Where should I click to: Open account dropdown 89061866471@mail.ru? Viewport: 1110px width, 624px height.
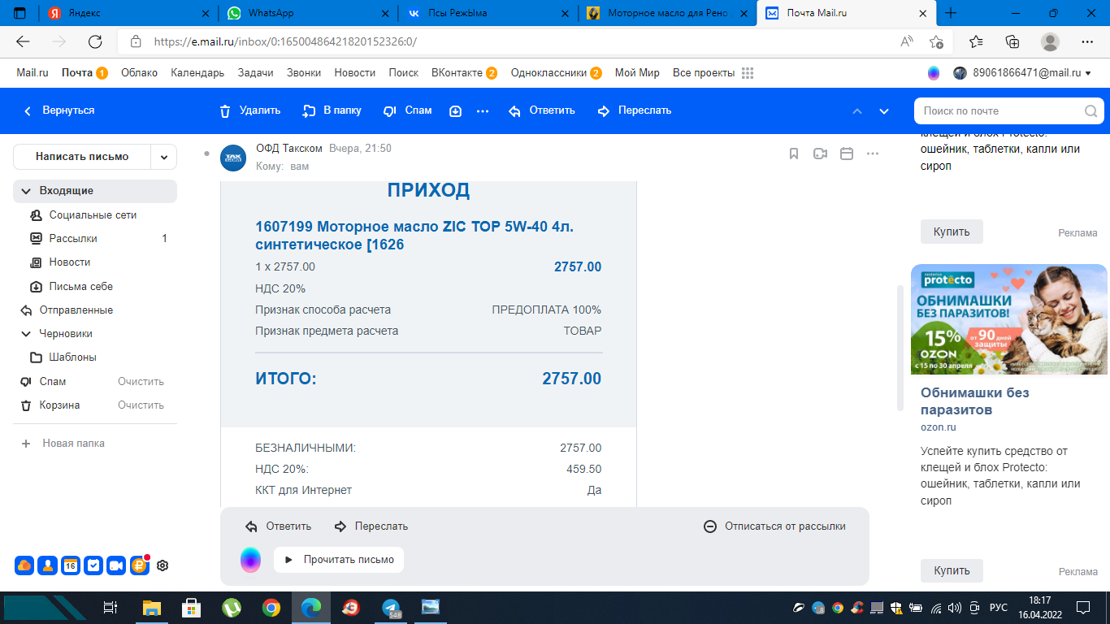1021,73
